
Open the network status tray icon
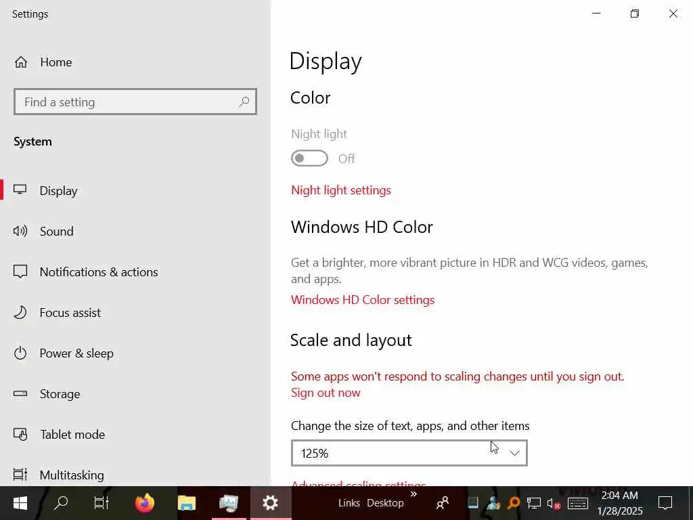(x=533, y=503)
